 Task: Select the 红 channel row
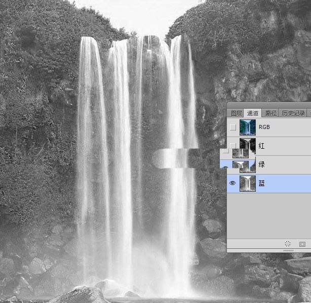coord(269,146)
